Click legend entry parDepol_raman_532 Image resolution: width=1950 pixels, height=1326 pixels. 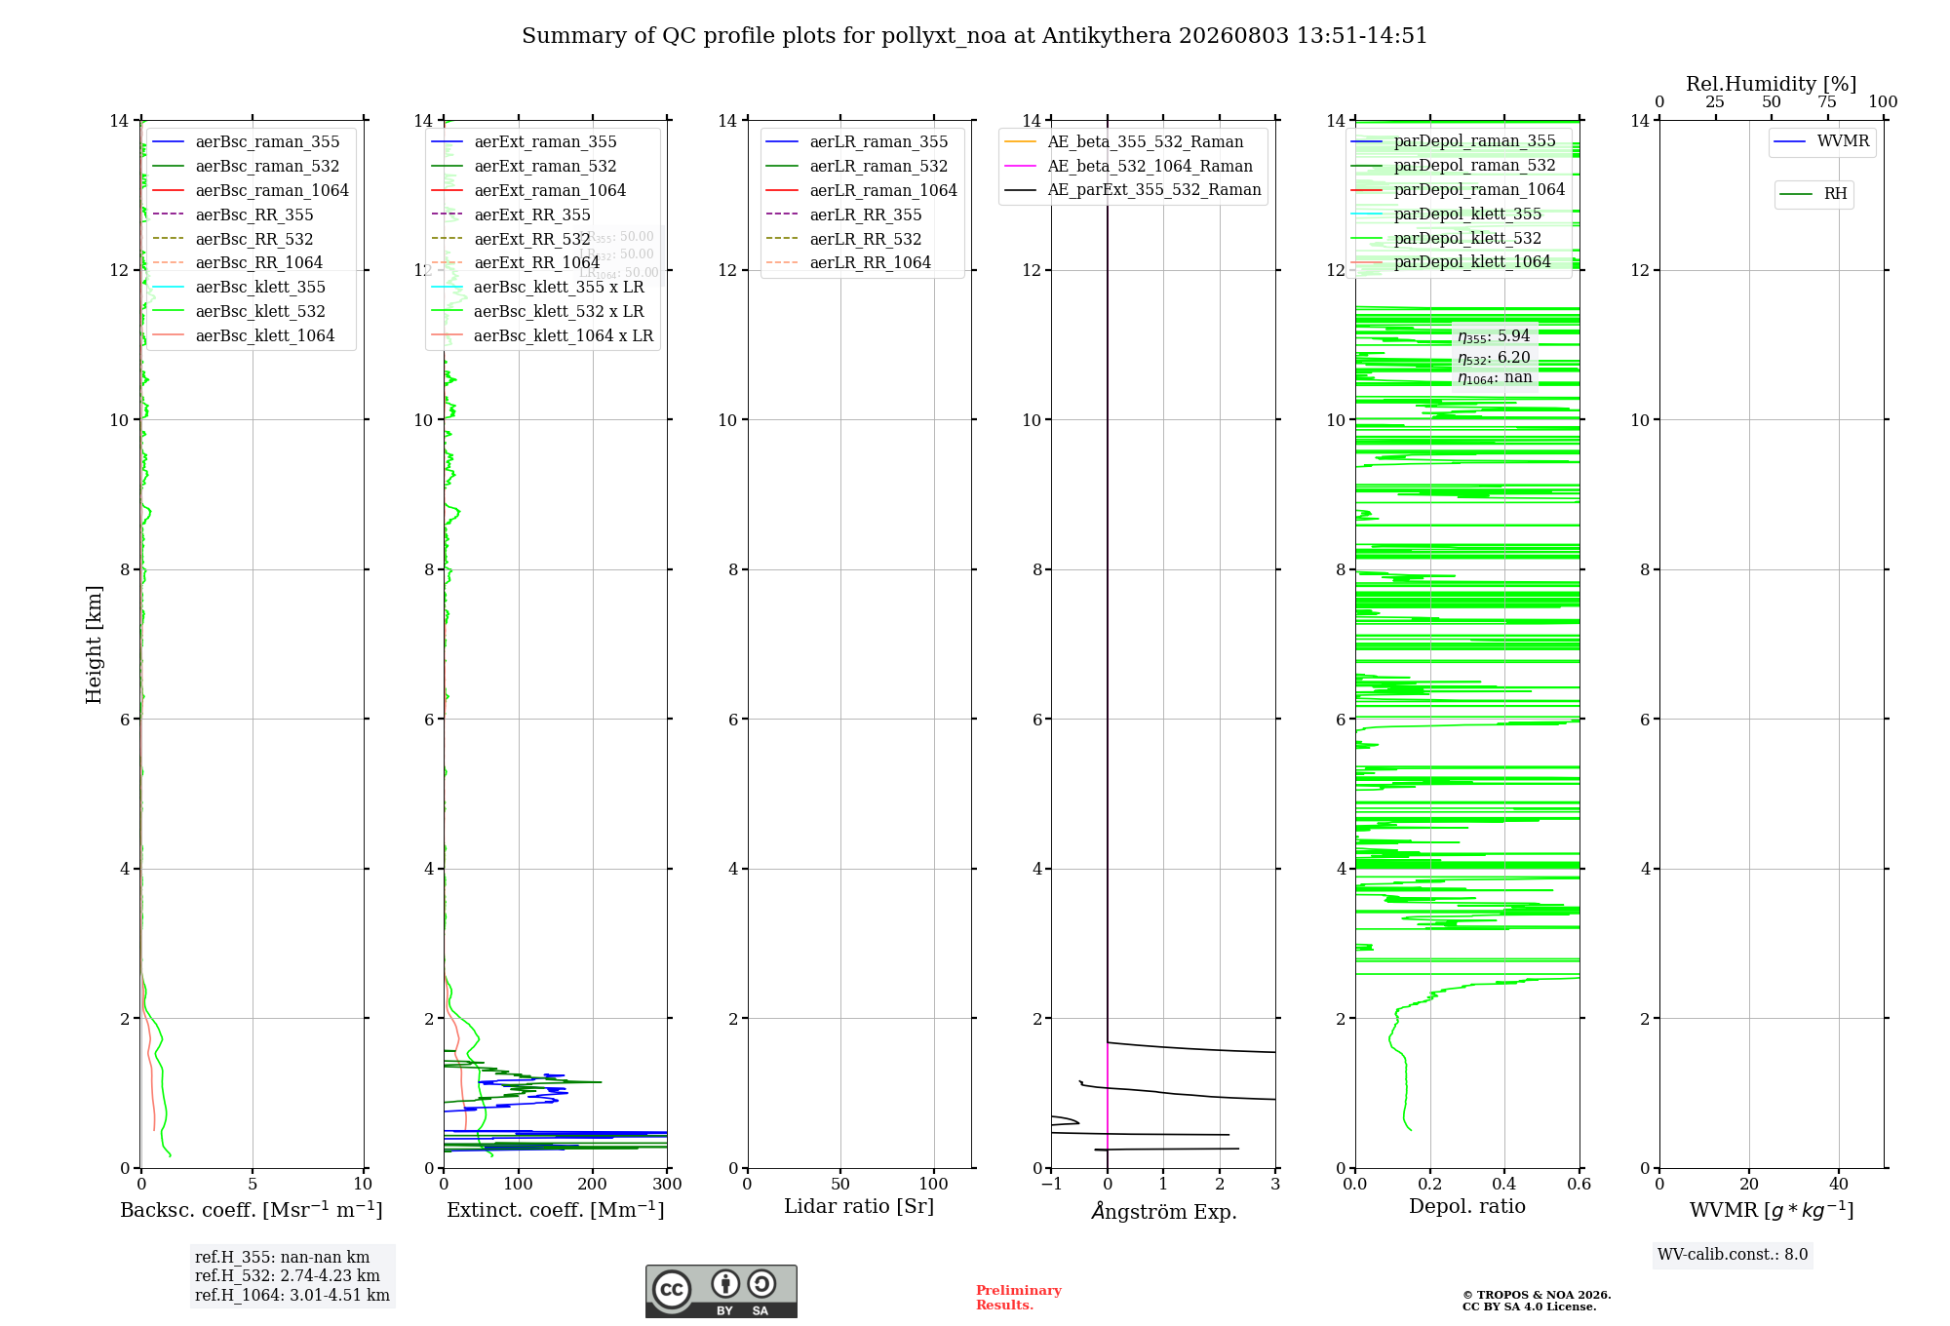[1454, 166]
